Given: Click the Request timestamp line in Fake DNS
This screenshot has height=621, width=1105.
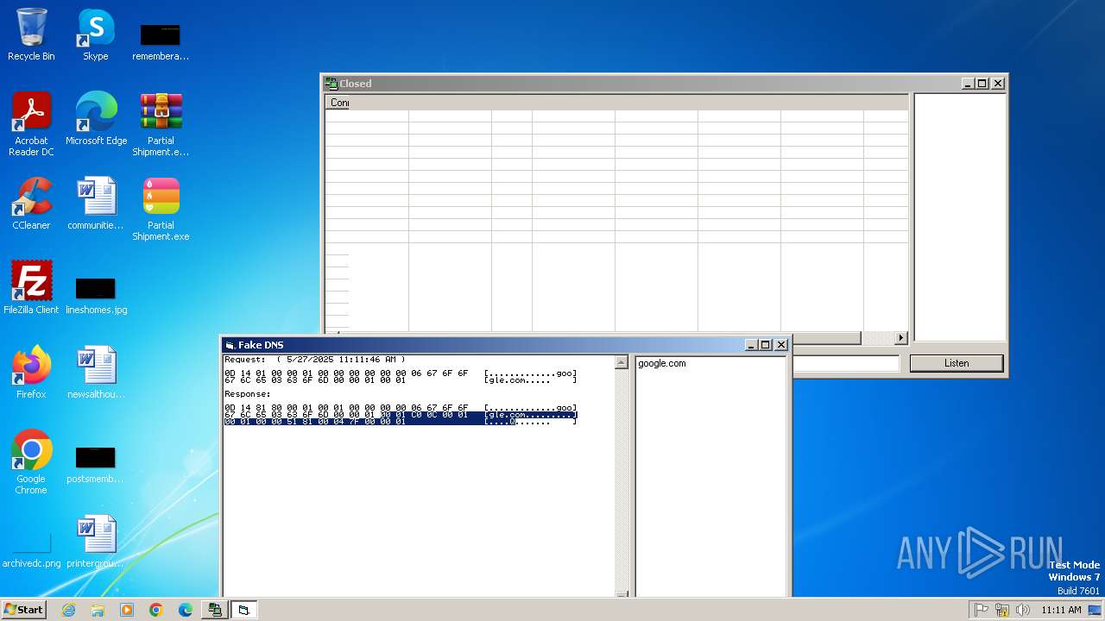Looking at the screenshot, I should tap(315, 360).
